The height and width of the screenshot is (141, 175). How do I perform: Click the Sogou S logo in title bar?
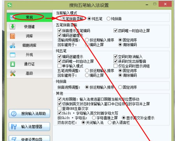[x=9, y=5]
